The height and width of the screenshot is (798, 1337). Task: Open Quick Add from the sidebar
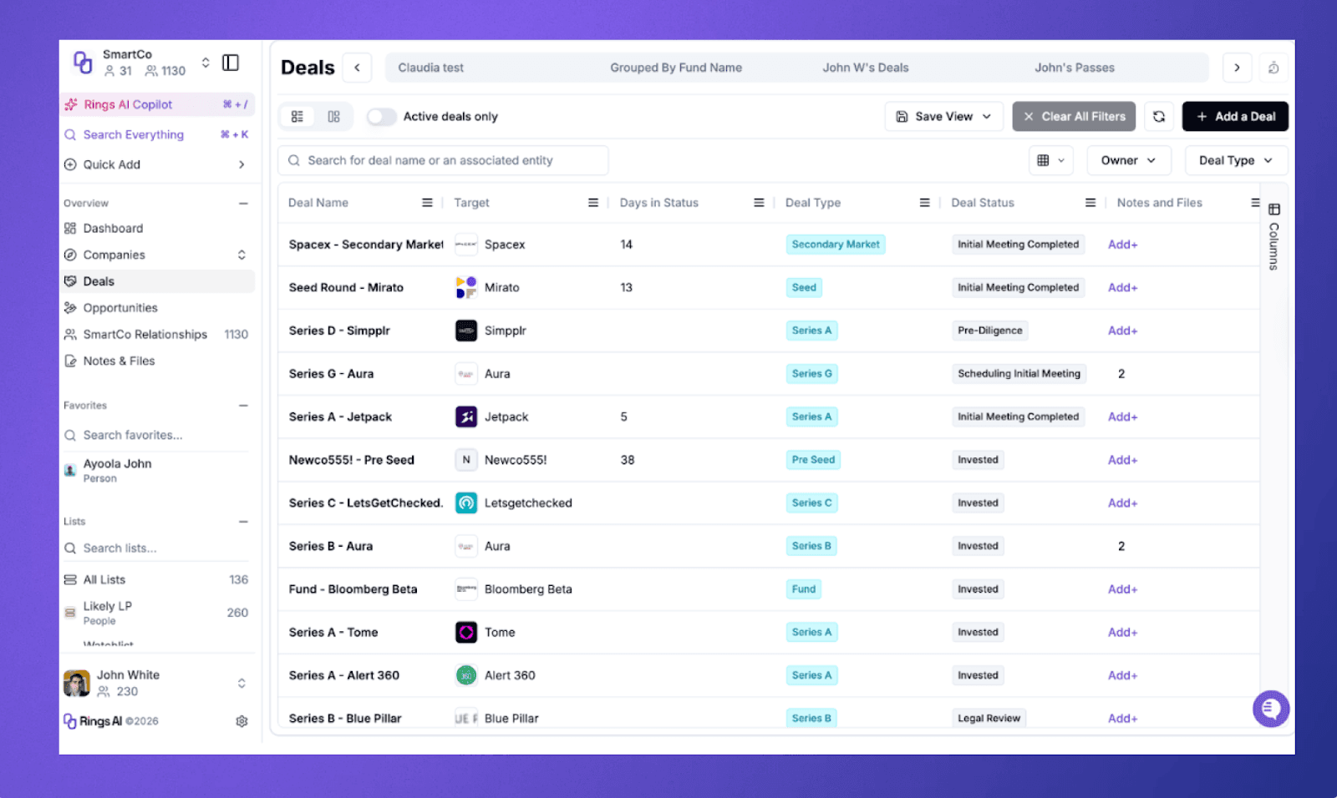(x=111, y=164)
